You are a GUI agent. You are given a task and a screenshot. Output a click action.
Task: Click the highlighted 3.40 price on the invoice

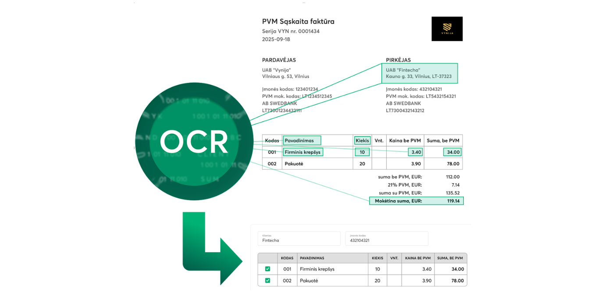(415, 152)
